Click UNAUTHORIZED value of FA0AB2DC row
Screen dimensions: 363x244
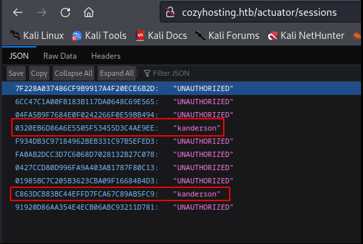click(203, 154)
